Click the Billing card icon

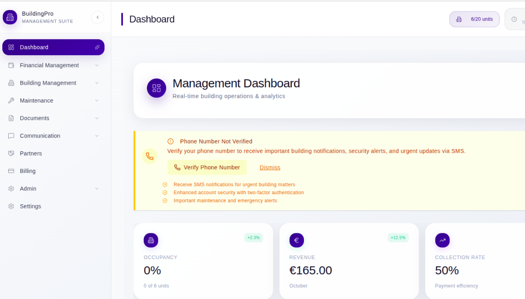[11, 171]
